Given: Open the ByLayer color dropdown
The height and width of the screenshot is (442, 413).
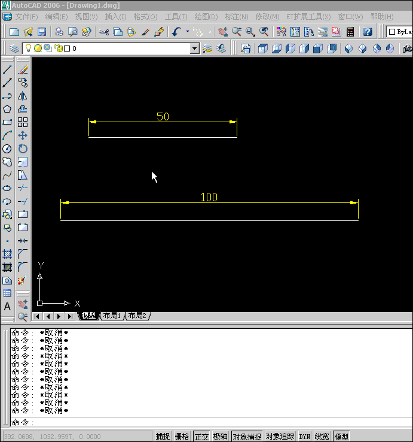Looking at the screenshot, I should [399, 32].
